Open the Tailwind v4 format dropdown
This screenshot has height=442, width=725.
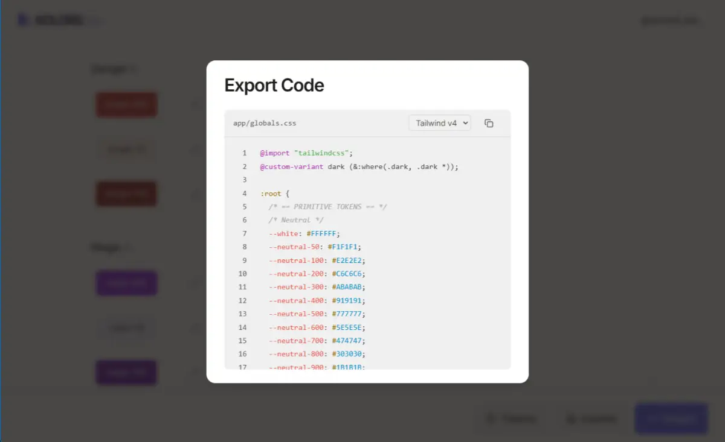(x=440, y=123)
